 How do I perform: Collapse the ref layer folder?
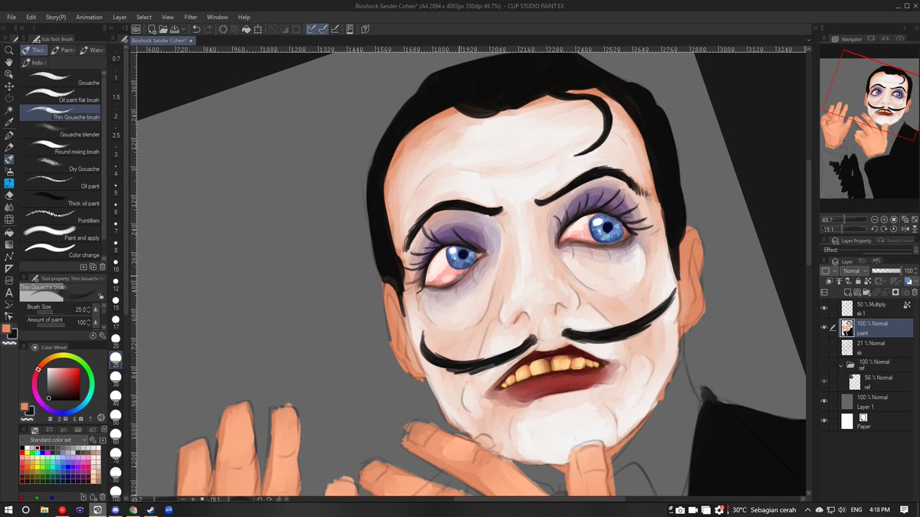click(x=841, y=365)
